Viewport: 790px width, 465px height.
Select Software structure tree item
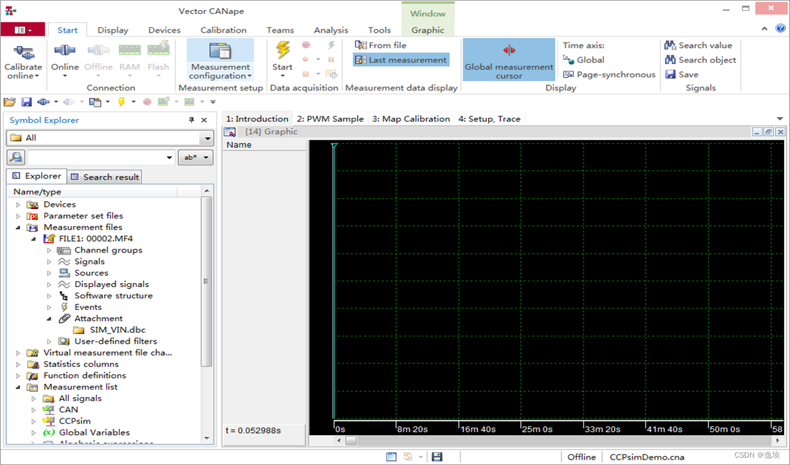(113, 296)
